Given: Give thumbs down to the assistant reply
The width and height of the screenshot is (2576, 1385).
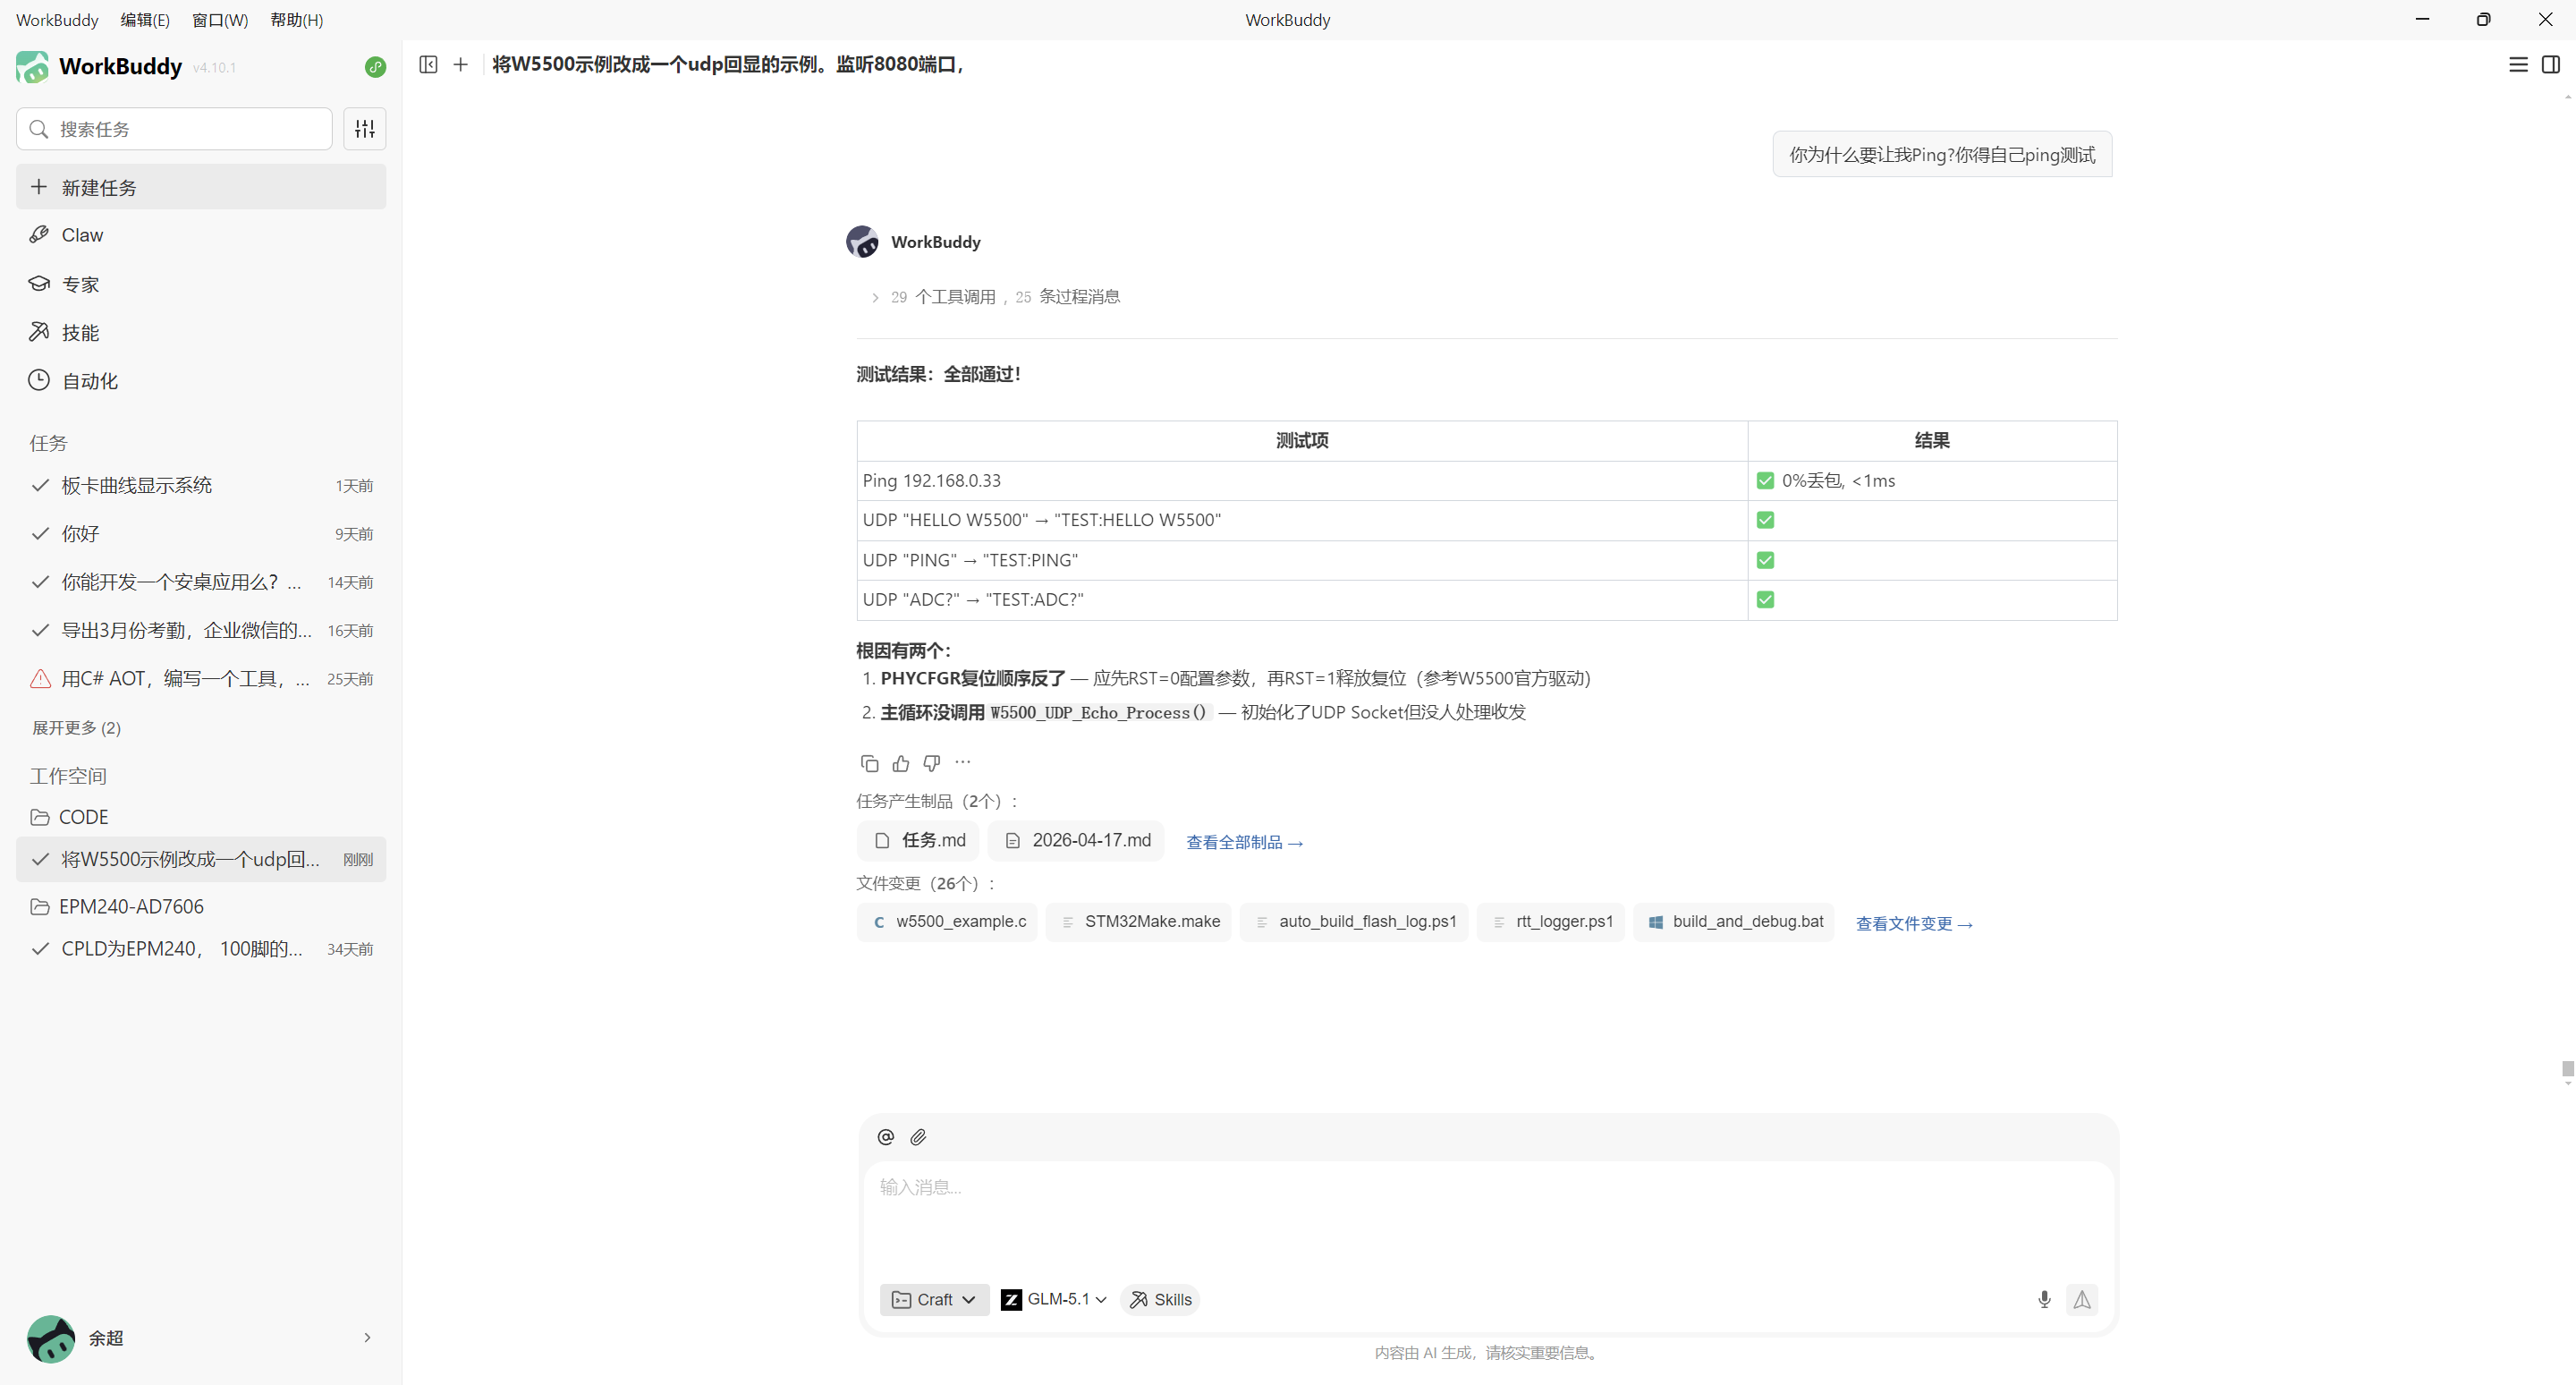Looking at the screenshot, I should tap(930, 762).
